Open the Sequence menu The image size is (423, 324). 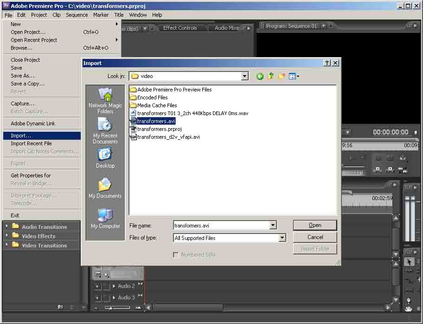tap(77, 15)
